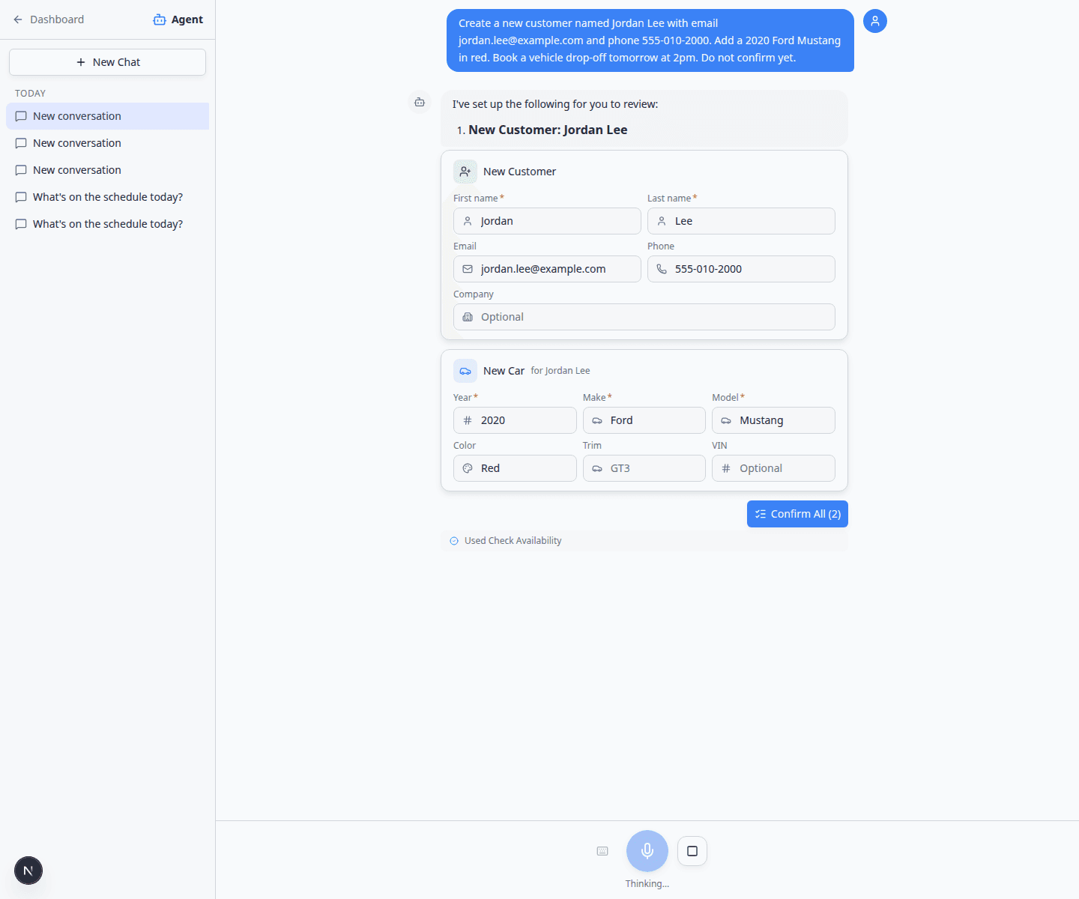Click the TODAY section label
Screen dimensions: 1079x899
pos(31,94)
